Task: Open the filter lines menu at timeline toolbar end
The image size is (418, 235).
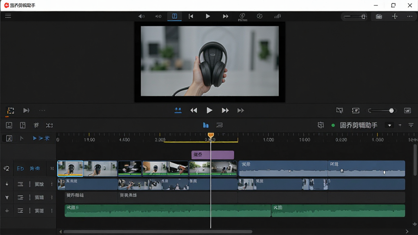Action: point(411,125)
